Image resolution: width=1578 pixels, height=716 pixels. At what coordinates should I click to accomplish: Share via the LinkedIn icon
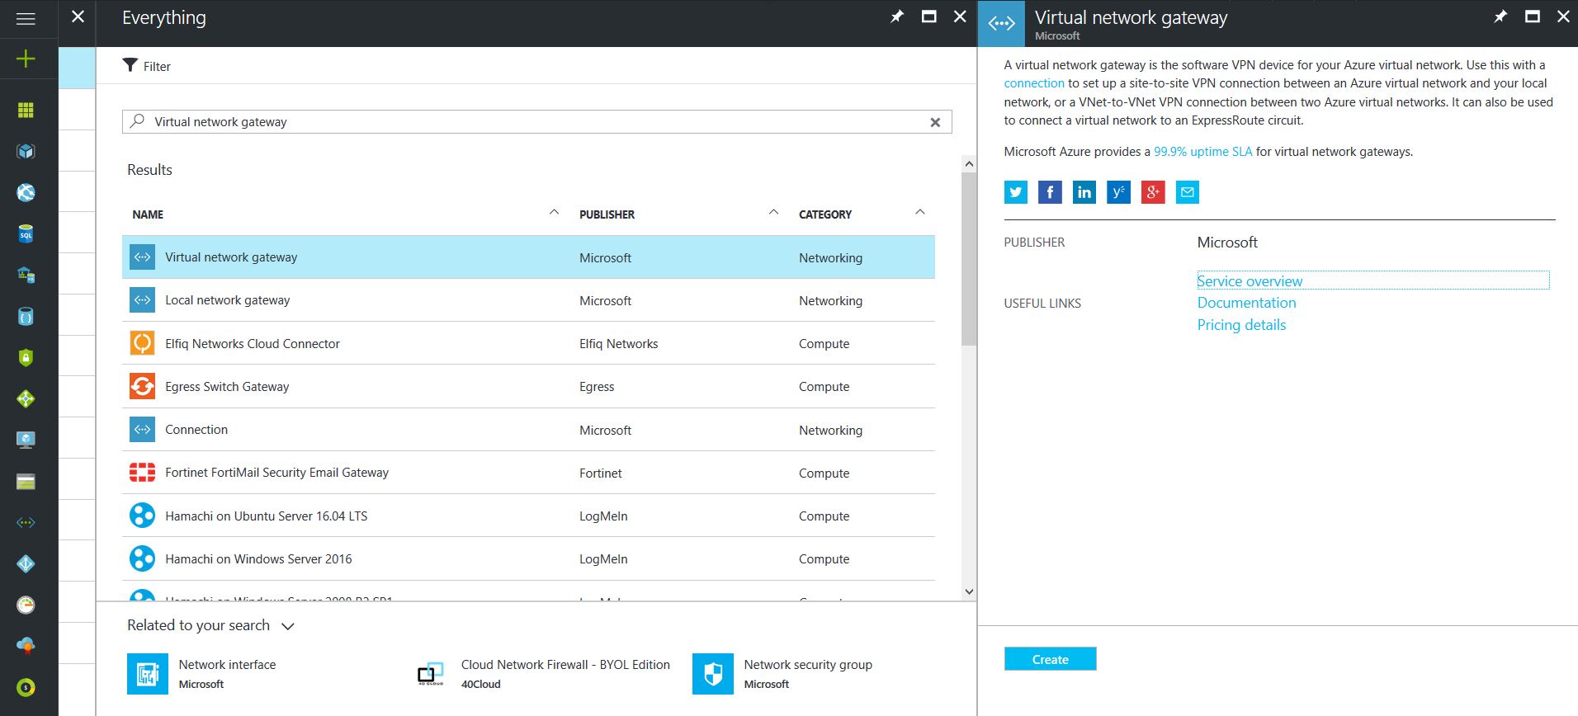1084,192
